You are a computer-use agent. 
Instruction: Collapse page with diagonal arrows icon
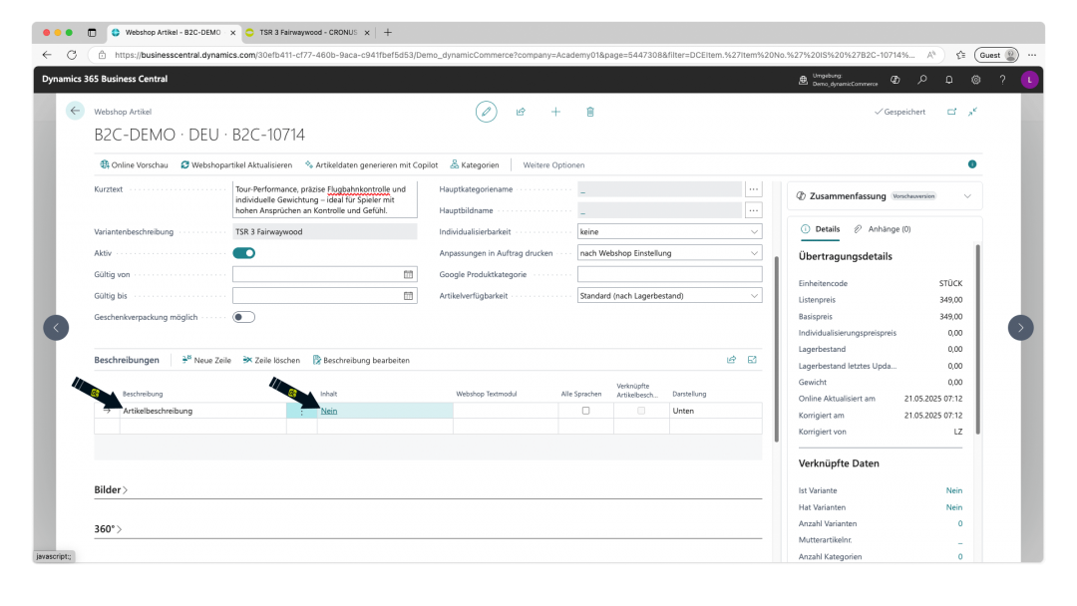pos(973,112)
